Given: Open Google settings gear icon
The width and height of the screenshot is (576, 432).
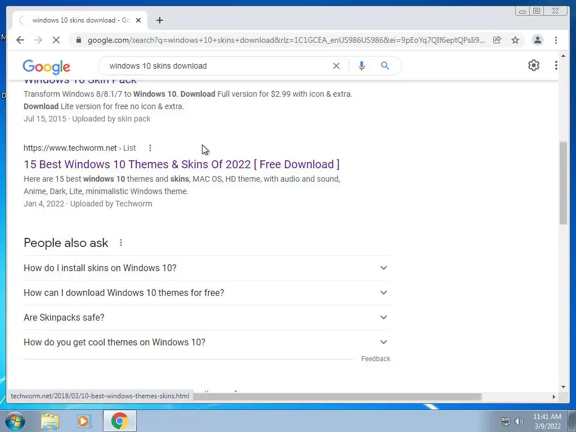Looking at the screenshot, I should pyautogui.click(x=533, y=65).
